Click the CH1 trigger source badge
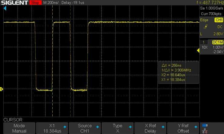 218,20
